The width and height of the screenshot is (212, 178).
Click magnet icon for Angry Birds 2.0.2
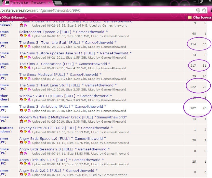pos(21,175)
